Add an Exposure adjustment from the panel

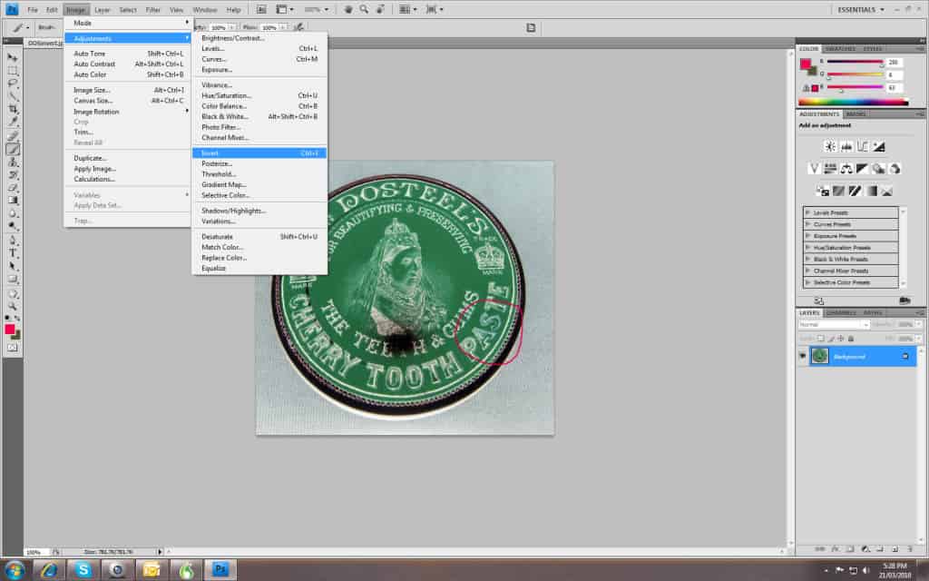coord(878,146)
